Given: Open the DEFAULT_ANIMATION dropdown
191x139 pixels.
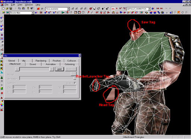Looking at the screenshot, I should (x=138, y=9).
